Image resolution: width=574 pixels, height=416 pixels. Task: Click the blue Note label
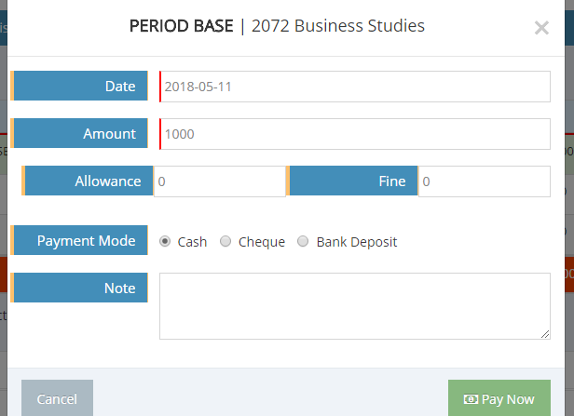coord(80,289)
